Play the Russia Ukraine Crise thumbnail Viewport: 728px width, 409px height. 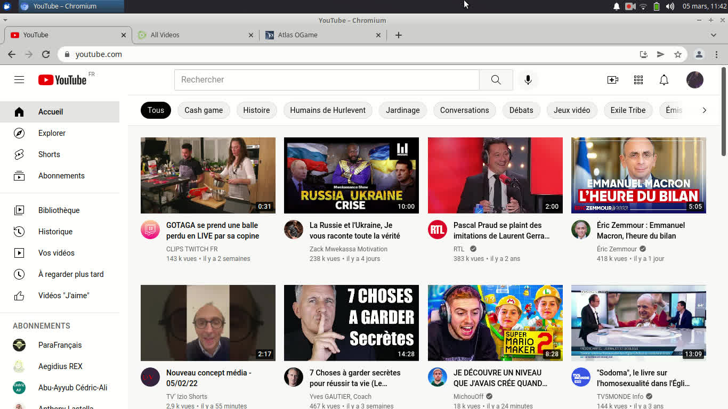351,175
